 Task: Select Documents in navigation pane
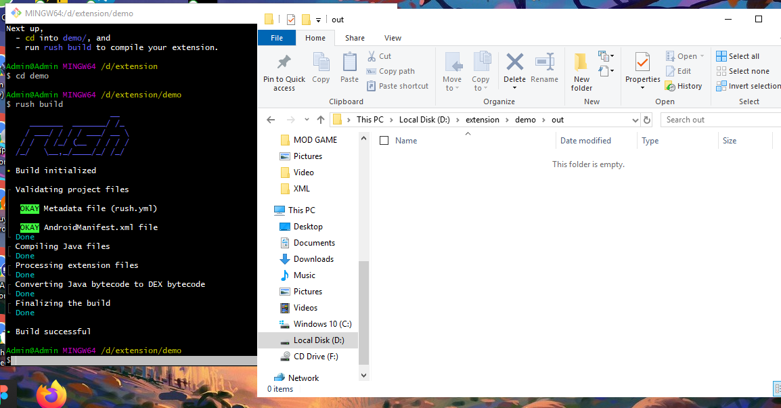(x=307, y=243)
